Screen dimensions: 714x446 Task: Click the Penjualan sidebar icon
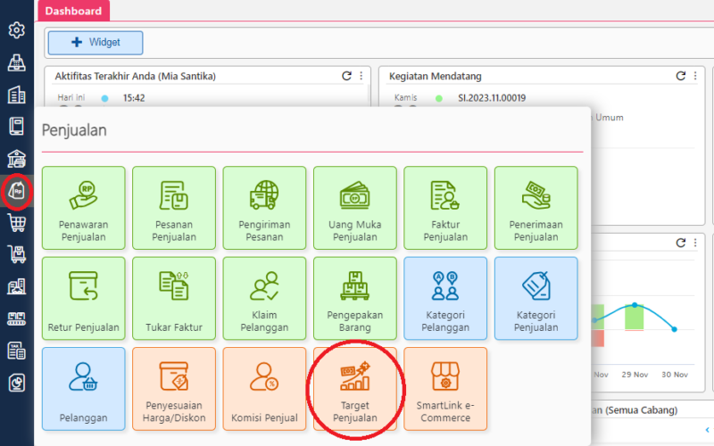coord(16,190)
